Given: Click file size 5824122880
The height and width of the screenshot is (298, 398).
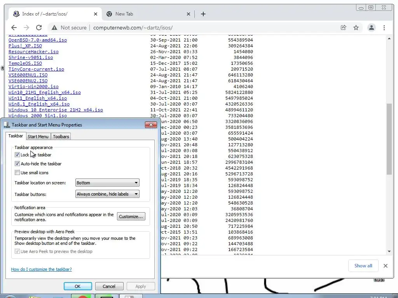Looking at the screenshot, I should pos(239,92).
